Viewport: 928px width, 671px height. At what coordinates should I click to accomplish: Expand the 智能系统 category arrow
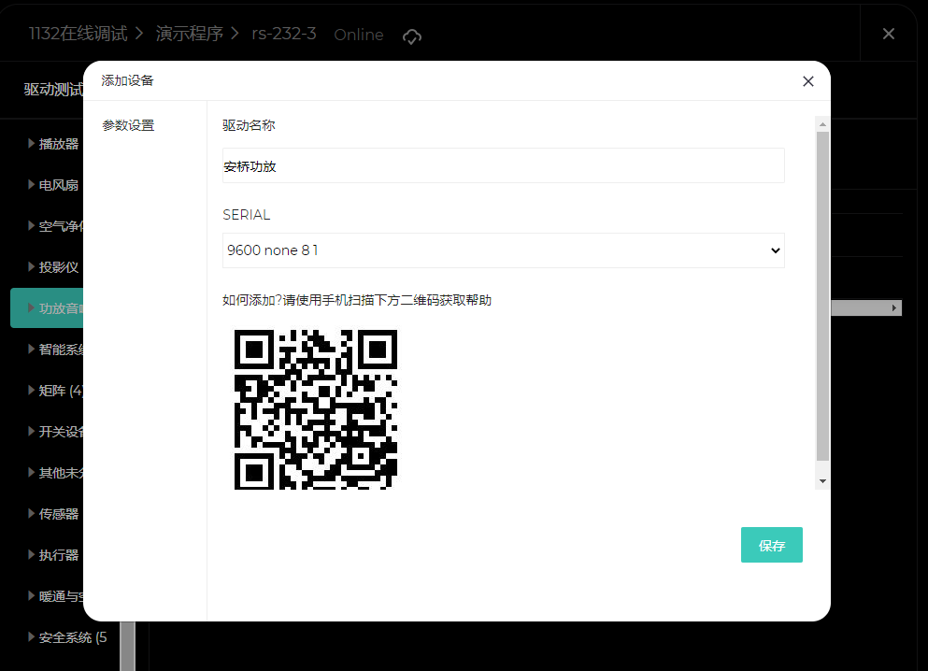pos(32,350)
